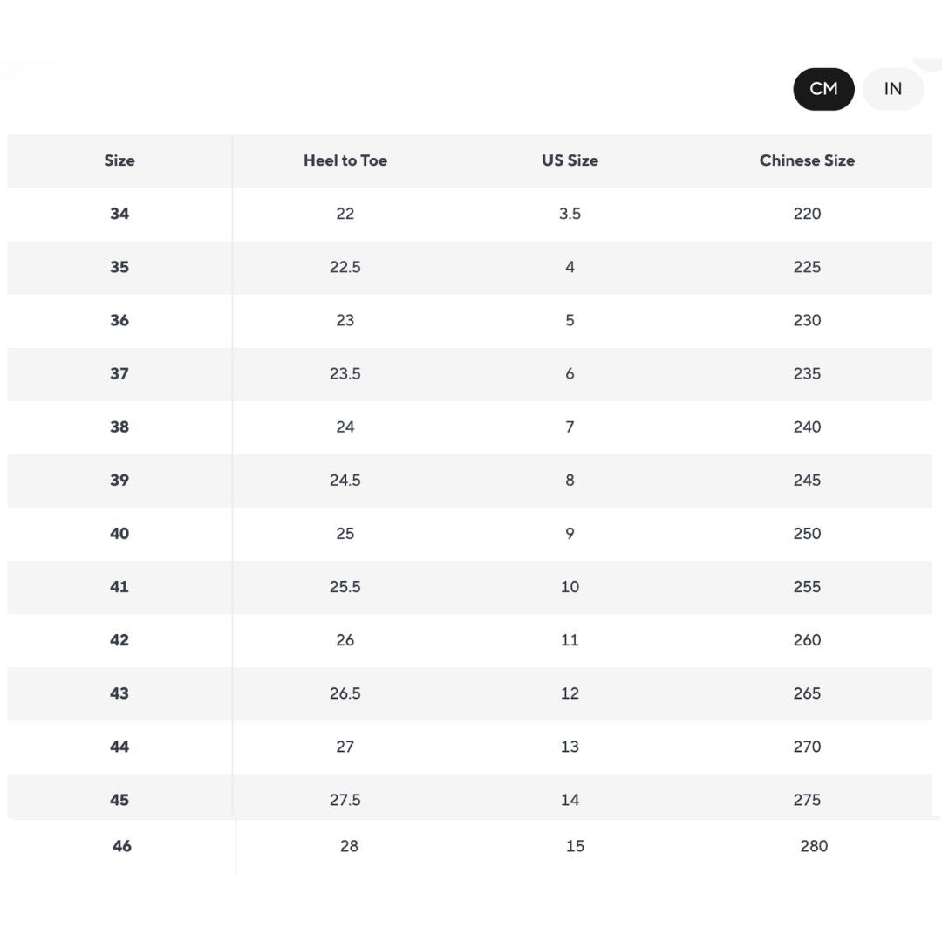Click Chinese size value 265
Viewport: 942px width, 942px height.
point(807,693)
